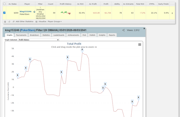Click the $ marker near 1K at chart start
This screenshot has width=180, height=117.
click(x=17, y=75)
